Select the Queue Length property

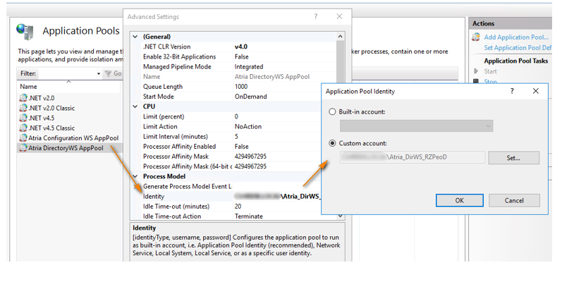click(x=163, y=86)
